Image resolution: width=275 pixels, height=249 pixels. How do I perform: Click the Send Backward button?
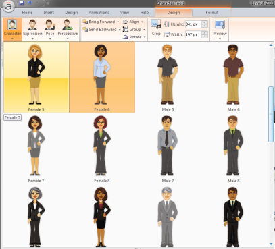(100, 30)
